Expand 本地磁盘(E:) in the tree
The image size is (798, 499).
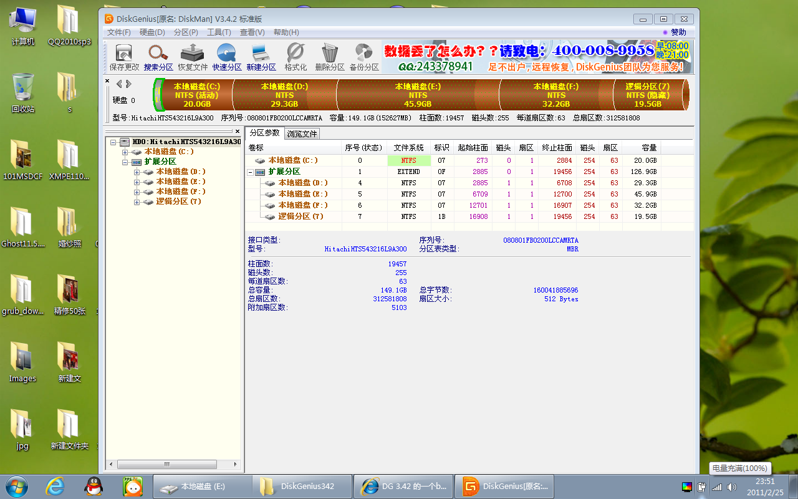tap(137, 182)
